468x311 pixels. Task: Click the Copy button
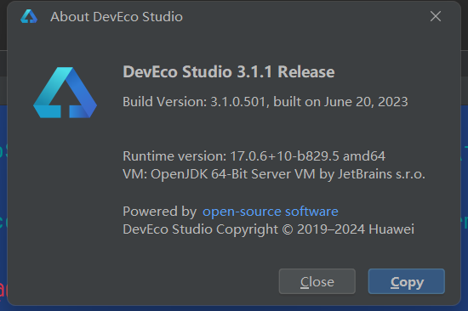tap(407, 281)
